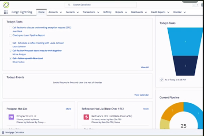The image size is (204, 136).
Task: Click the orange Current Pipeline donut segment
Action: tap(172, 111)
